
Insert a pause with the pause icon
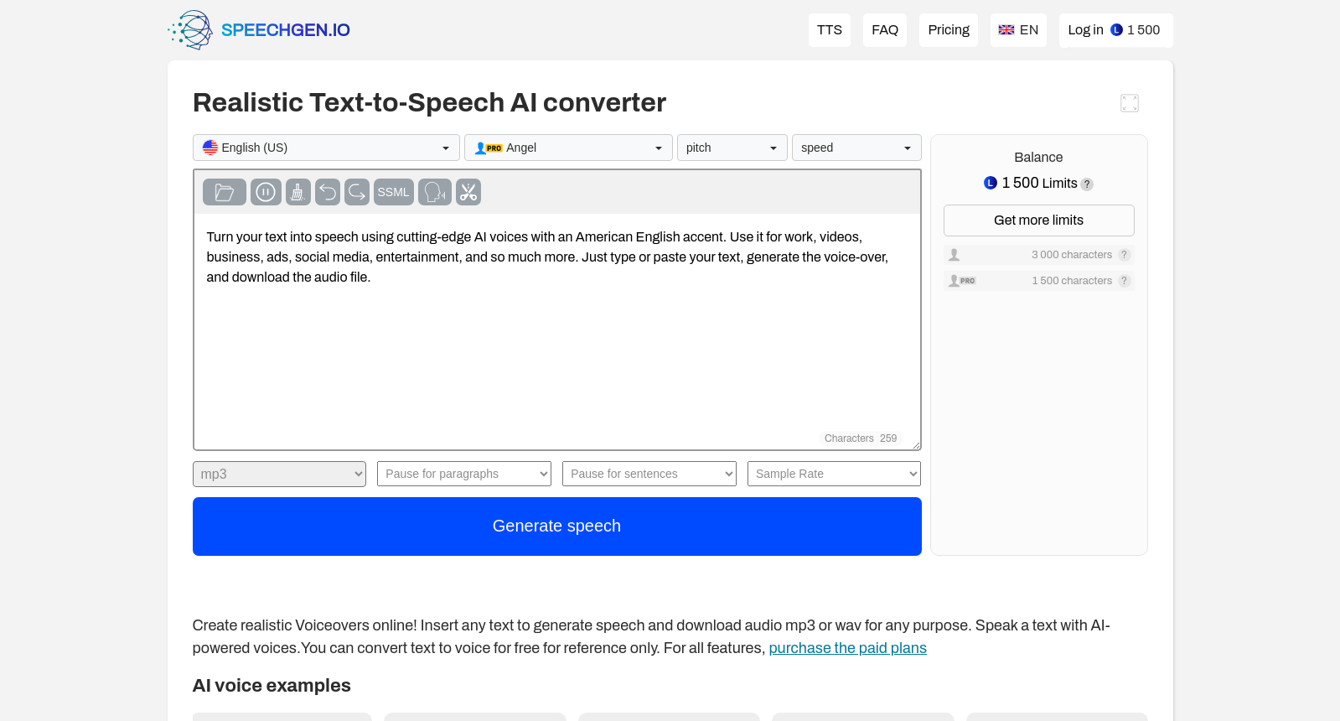point(266,192)
